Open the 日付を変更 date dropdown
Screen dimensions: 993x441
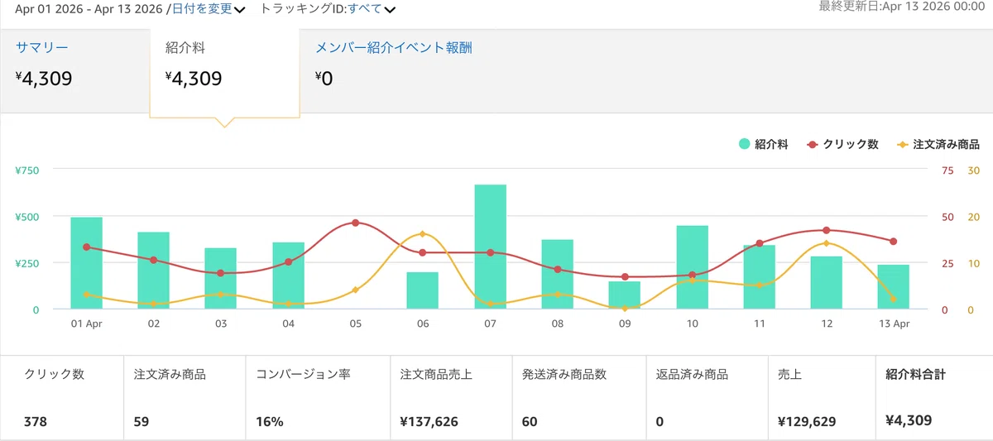coord(202,9)
